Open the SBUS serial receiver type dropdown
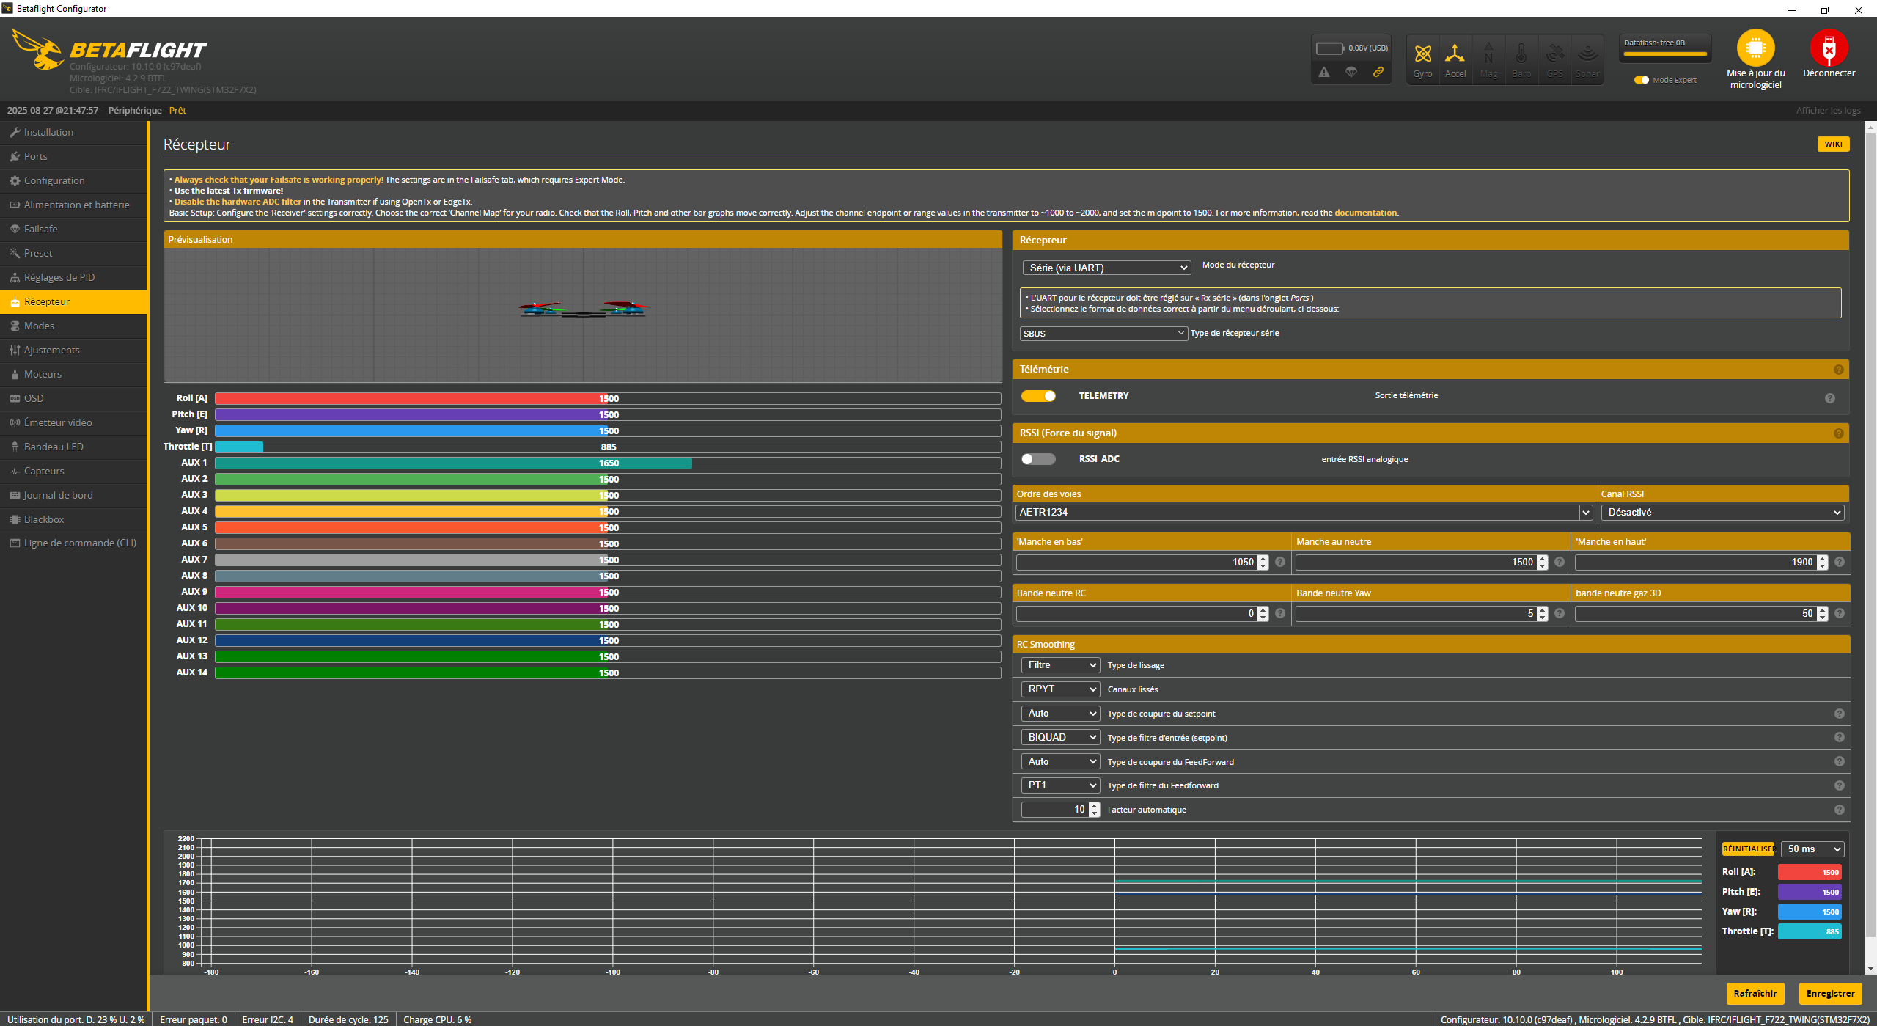The width and height of the screenshot is (1877, 1026). pos(1103,334)
